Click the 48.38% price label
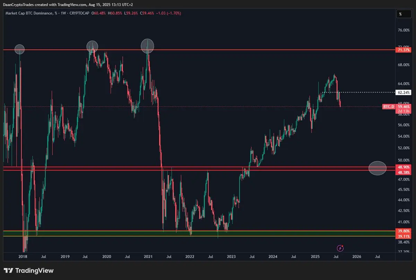Image resolution: width=416 pixels, height=280 pixels. point(404,172)
